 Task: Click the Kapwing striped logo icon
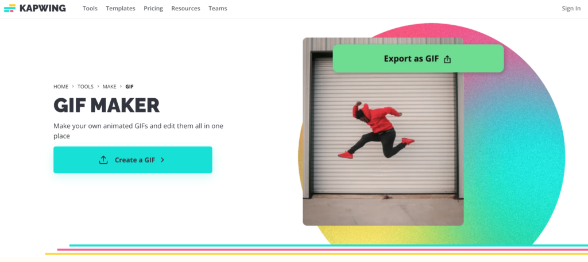point(10,8)
